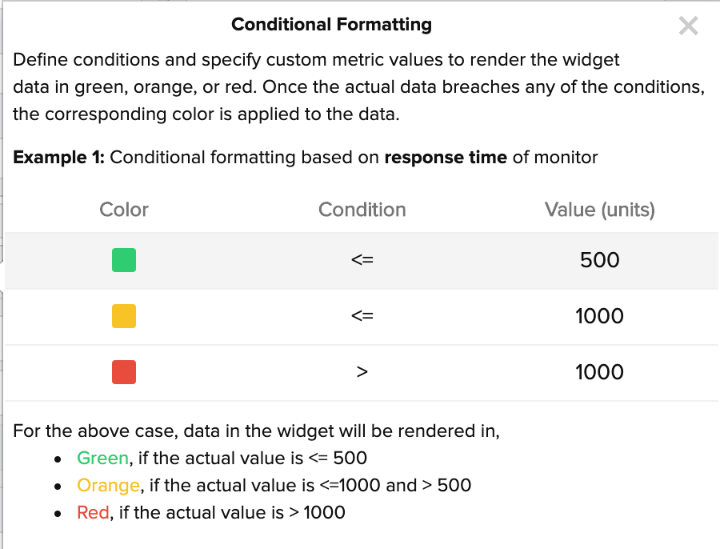720x549 pixels.
Task: Click the bold response time text
Action: point(446,157)
